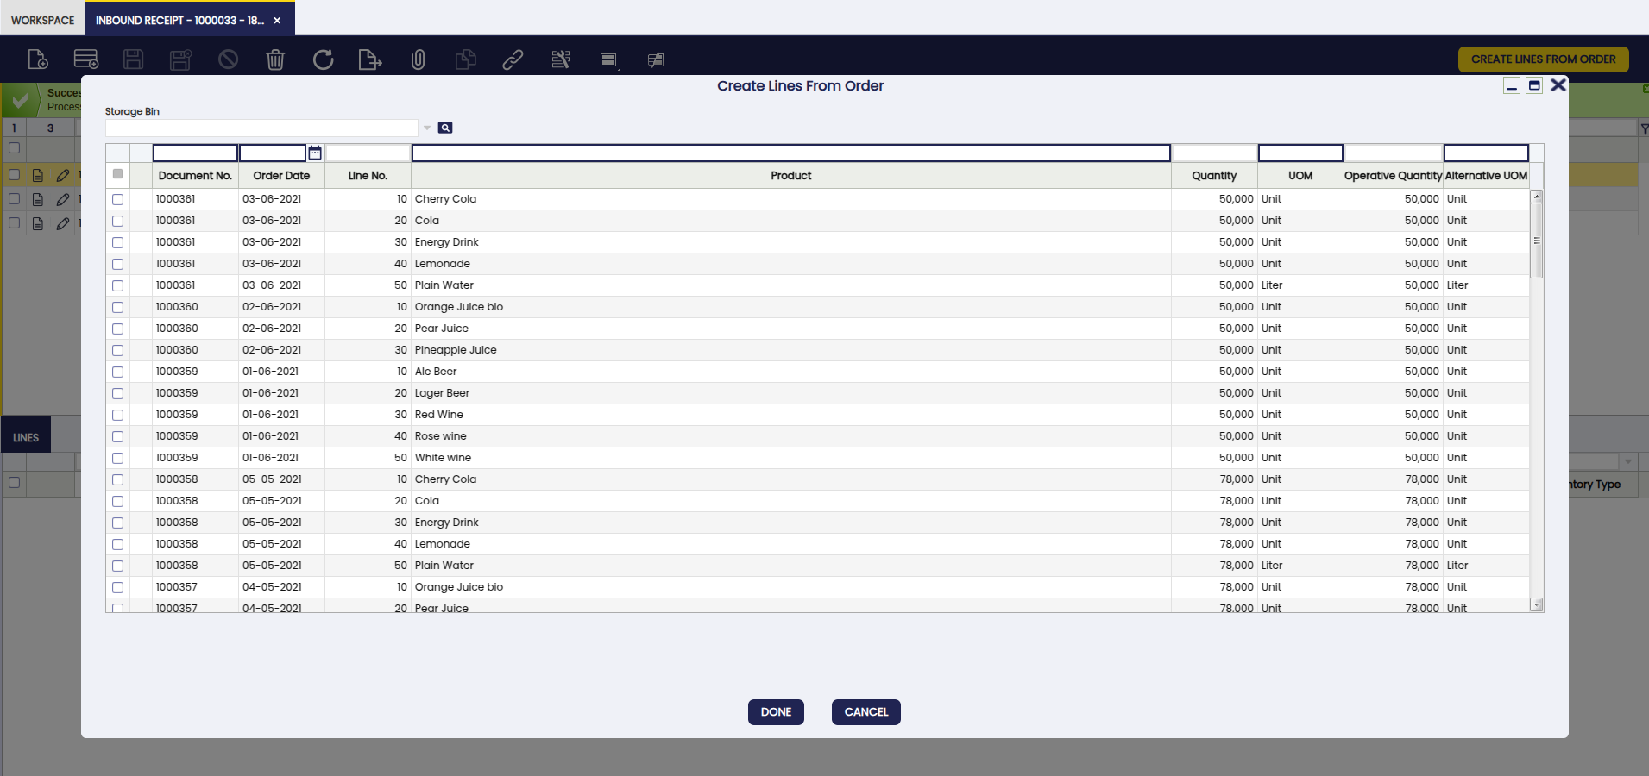
Task: Expand the Storage Bin dropdown arrow
Action: (x=427, y=128)
